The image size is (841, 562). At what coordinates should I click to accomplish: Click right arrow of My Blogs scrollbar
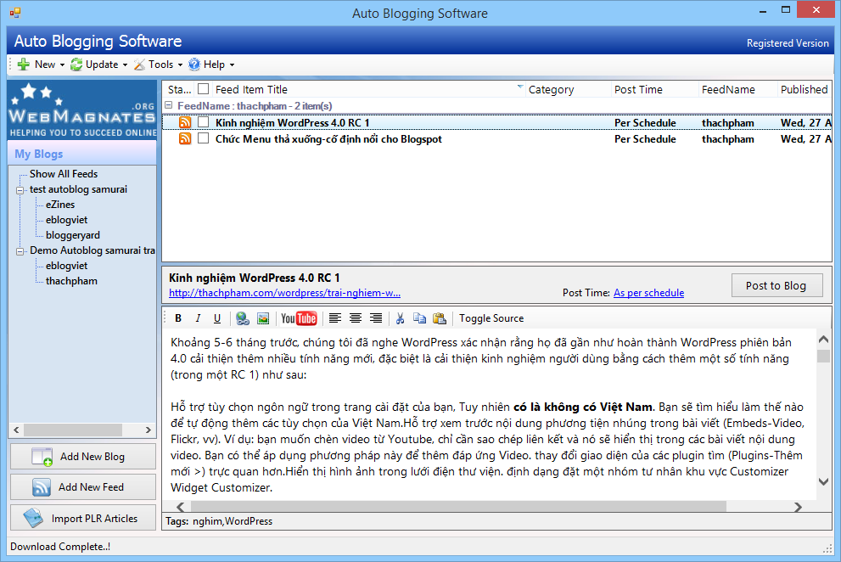tap(149, 430)
